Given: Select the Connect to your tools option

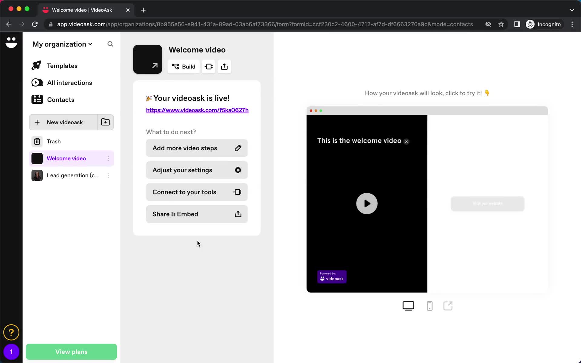Looking at the screenshot, I should [197, 192].
